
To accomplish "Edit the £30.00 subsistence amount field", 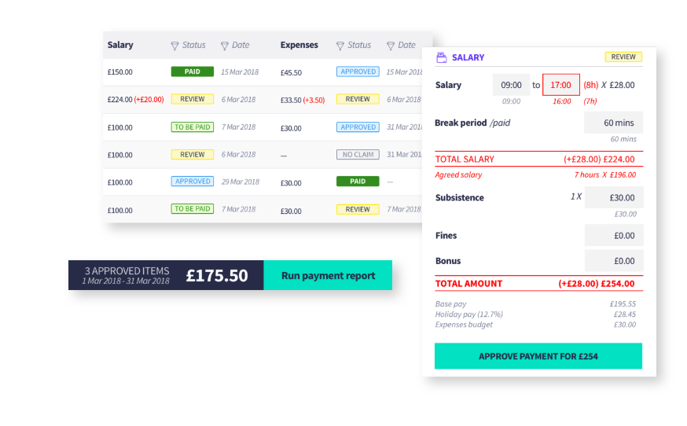I will tap(614, 197).
